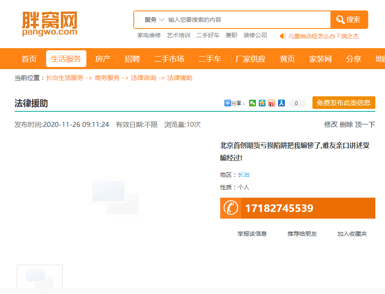Image resolution: width=385 pixels, height=294 pixels.
Task: Click the Renren share icon
Action: click(x=281, y=103)
